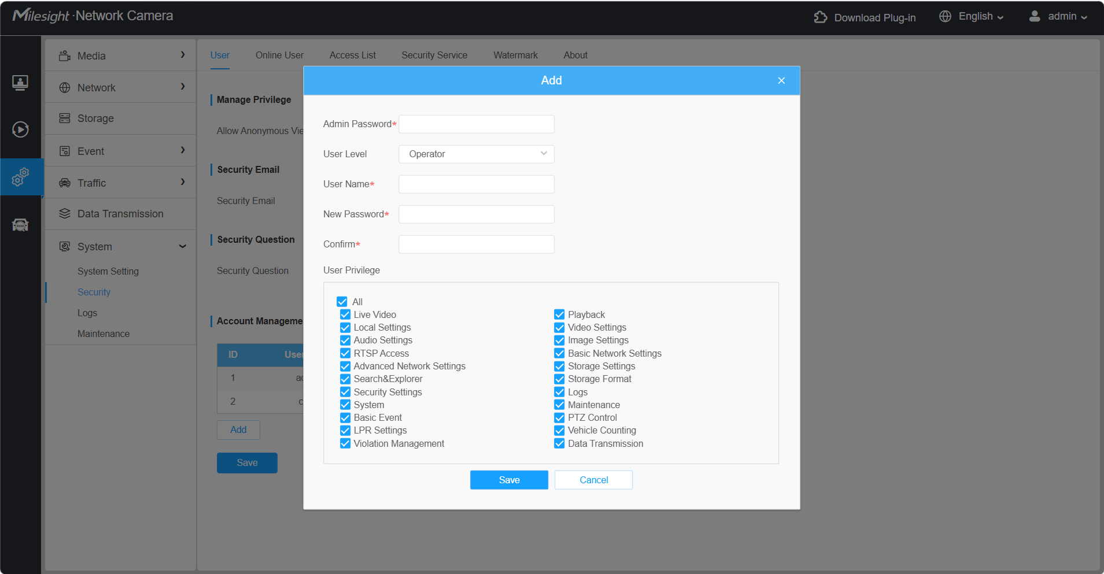The width and height of the screenshot is (1104, 574).
Task: Open the Watermark tab
Action: (515, 55)
